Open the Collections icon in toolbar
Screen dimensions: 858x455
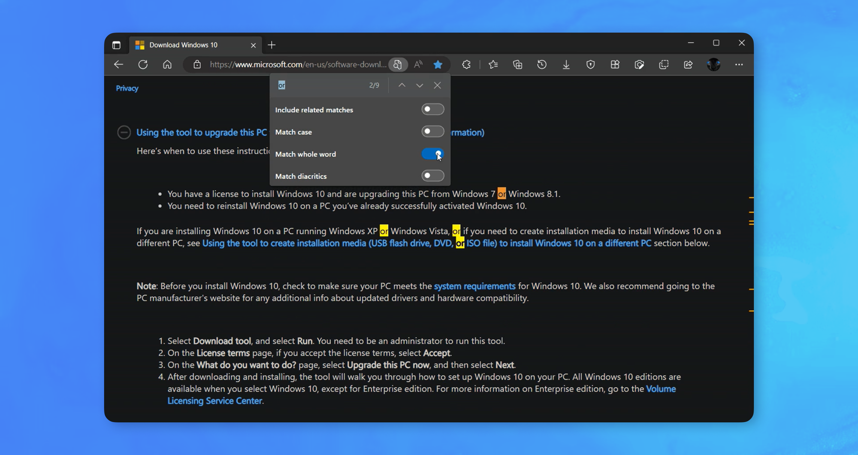click(518, 65)
